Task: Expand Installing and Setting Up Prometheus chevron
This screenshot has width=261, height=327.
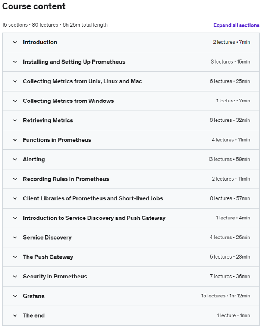Action: pyautogui.click(x=15, y=62)
